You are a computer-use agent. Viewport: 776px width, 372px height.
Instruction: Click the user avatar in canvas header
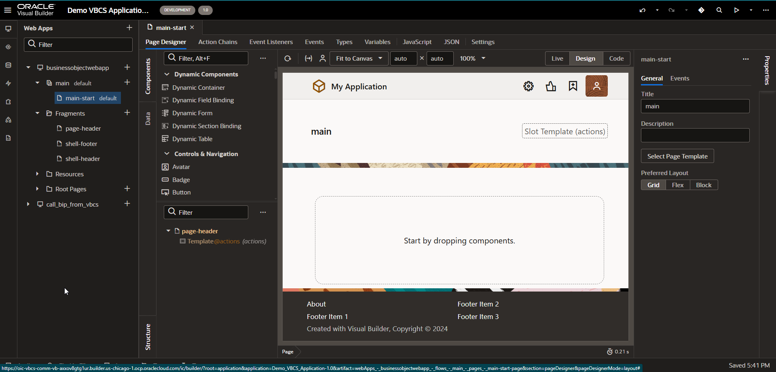point(596,86)
